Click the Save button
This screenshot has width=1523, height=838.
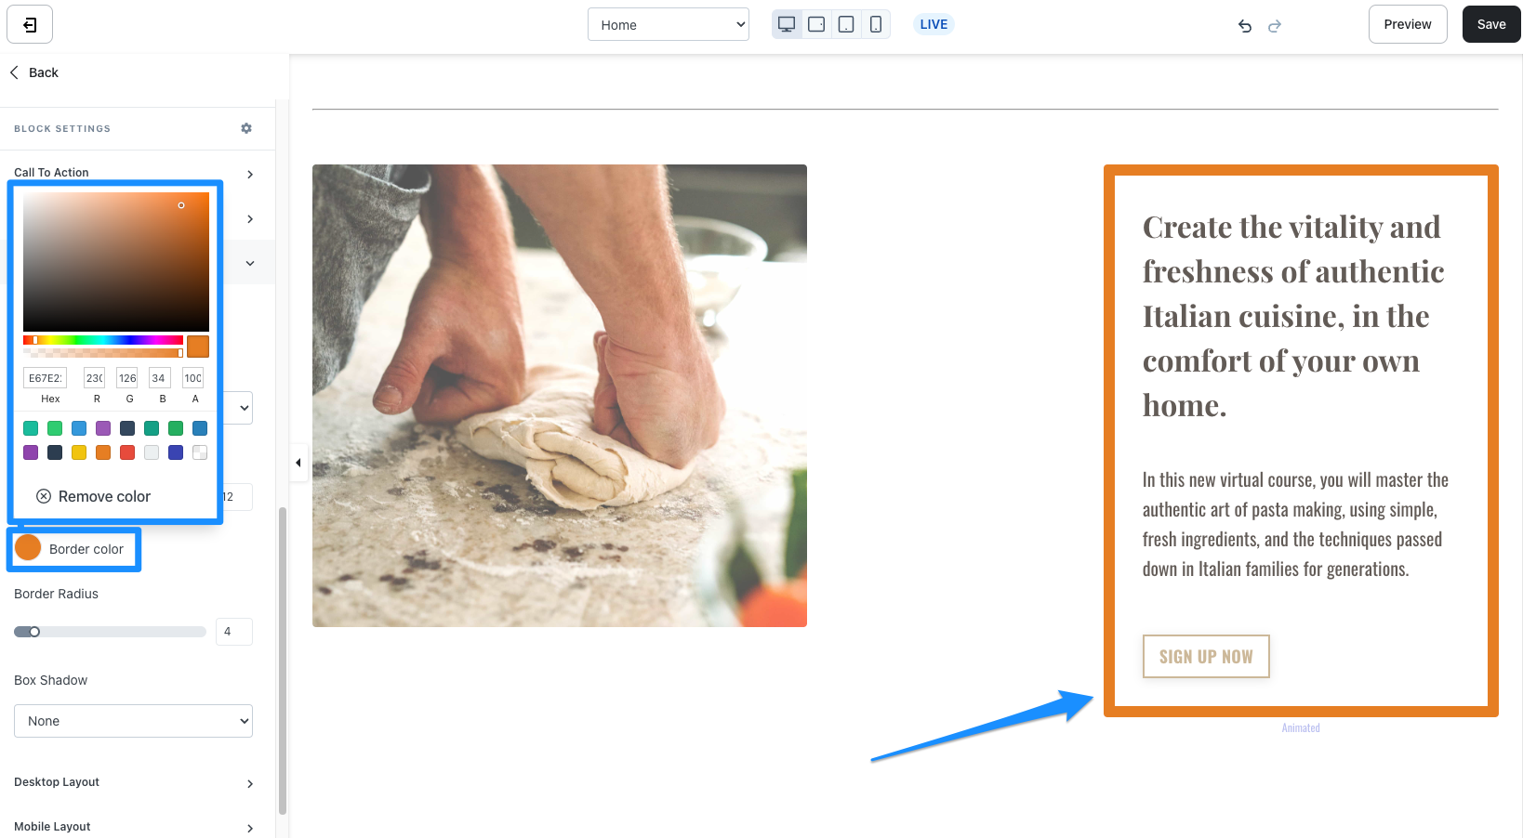(x=1490, y=24)
